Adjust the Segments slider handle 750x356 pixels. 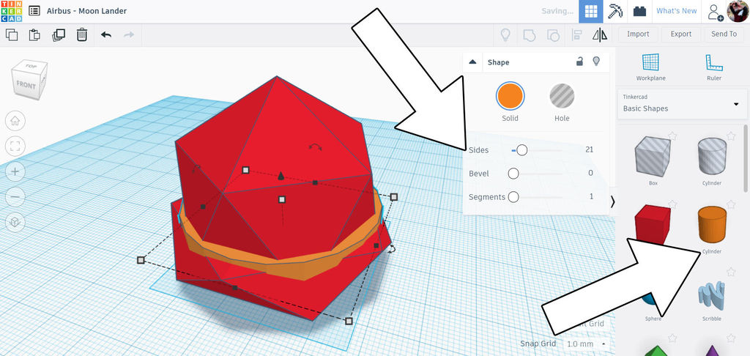513,196
